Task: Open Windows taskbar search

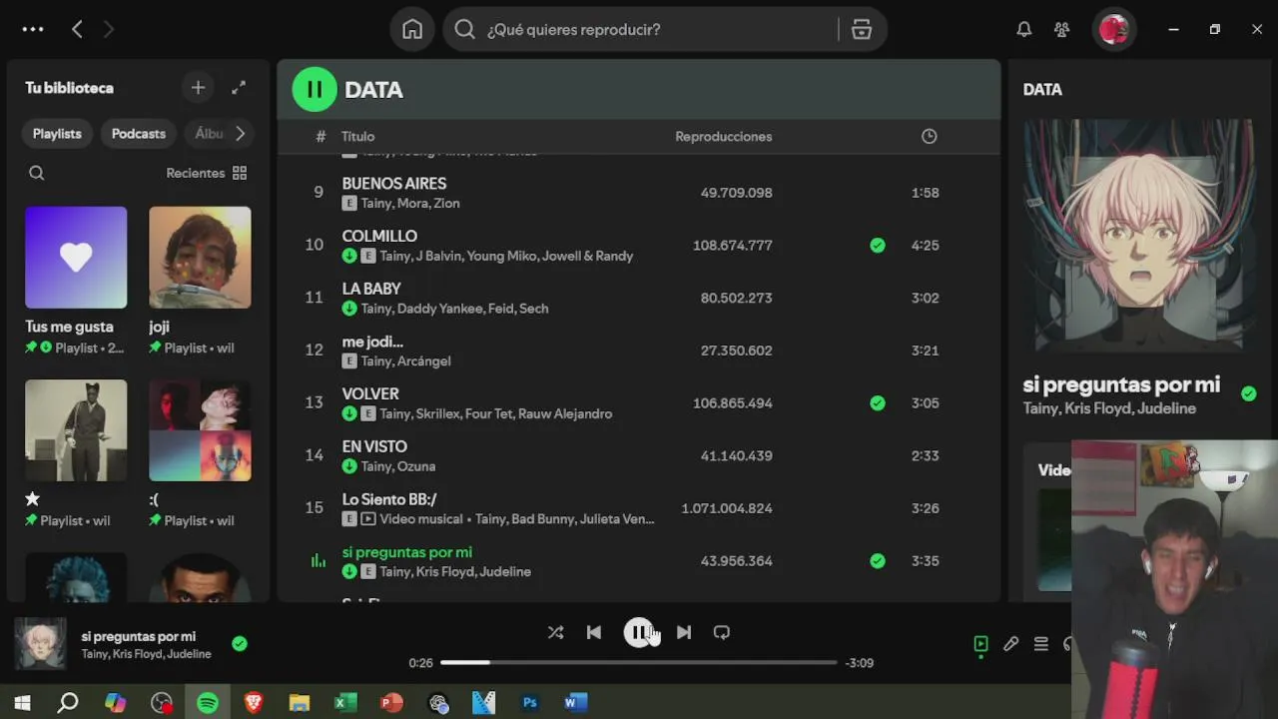Action: [68, 703]
